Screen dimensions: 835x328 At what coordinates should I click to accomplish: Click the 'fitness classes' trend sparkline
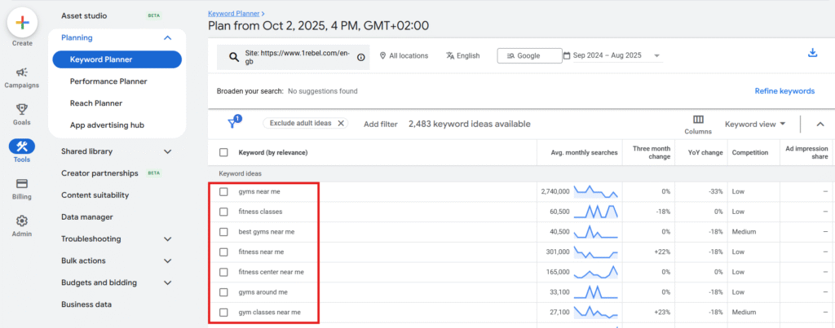click(x=595, y=212)
